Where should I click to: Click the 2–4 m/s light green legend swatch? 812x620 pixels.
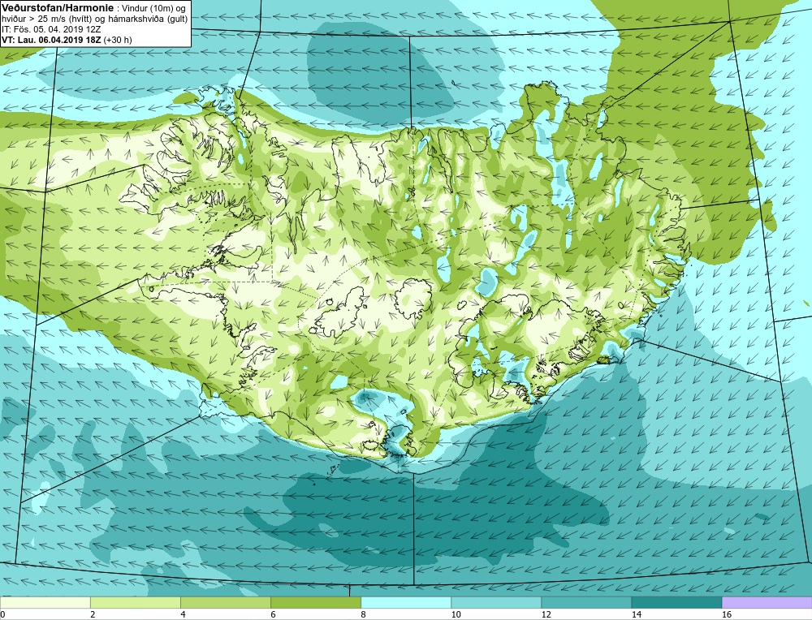click(135, 602)
